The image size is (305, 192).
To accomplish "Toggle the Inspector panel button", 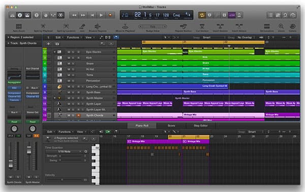I will click(20, 15).
